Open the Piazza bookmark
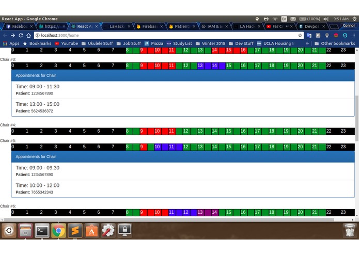This screenshot has width=359, height=255. (x=154, y=43)
